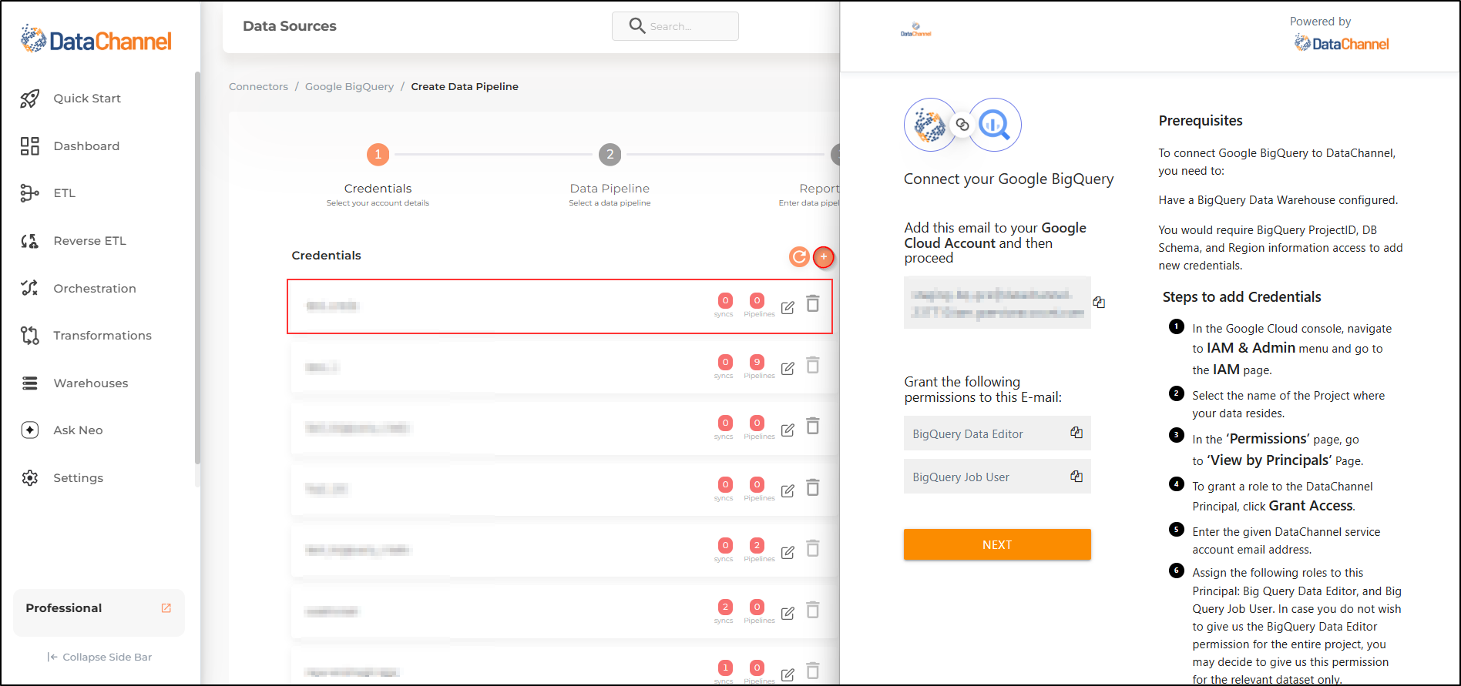Click the DataChannel logo in sidebar

(96, 39)
